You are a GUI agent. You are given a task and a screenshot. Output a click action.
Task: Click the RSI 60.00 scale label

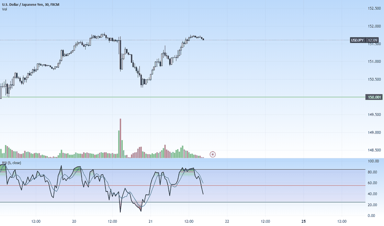[x=372, y=183]
